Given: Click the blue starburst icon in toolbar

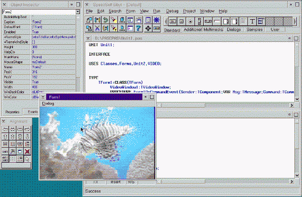Looking at the screenshot, I should click(x=156, y=20).
